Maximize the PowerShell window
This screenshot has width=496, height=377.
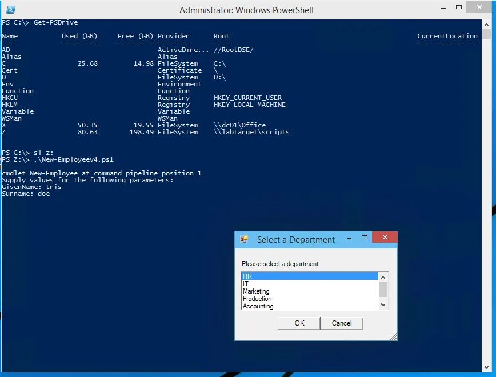459,7
